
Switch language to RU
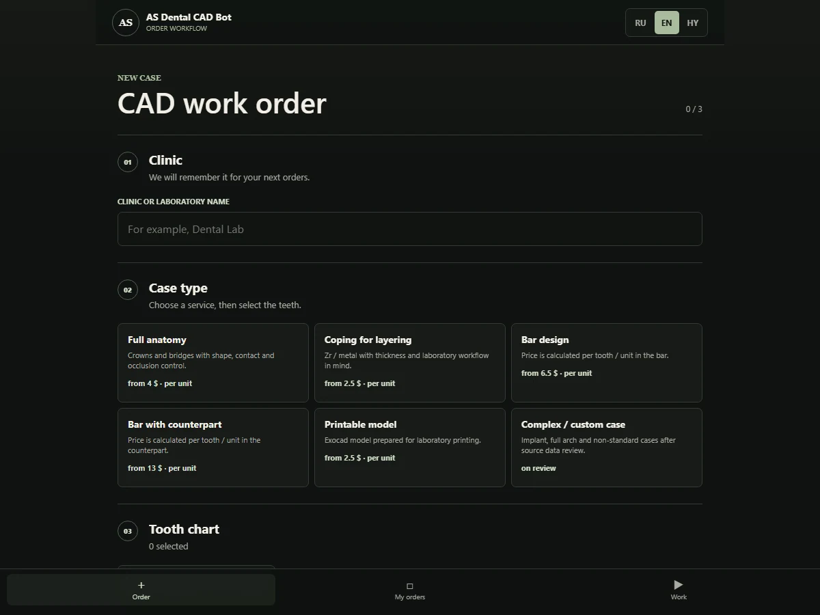coord(640,23)
